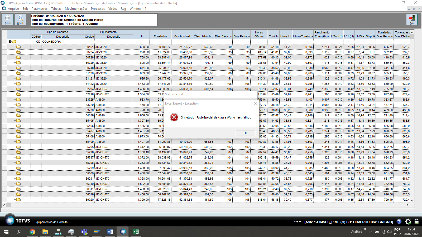Image resolution: width=422 pixels, height=237 pixels.
Task: Click the Litros/Tonelada column header
Action: [303, 34]
